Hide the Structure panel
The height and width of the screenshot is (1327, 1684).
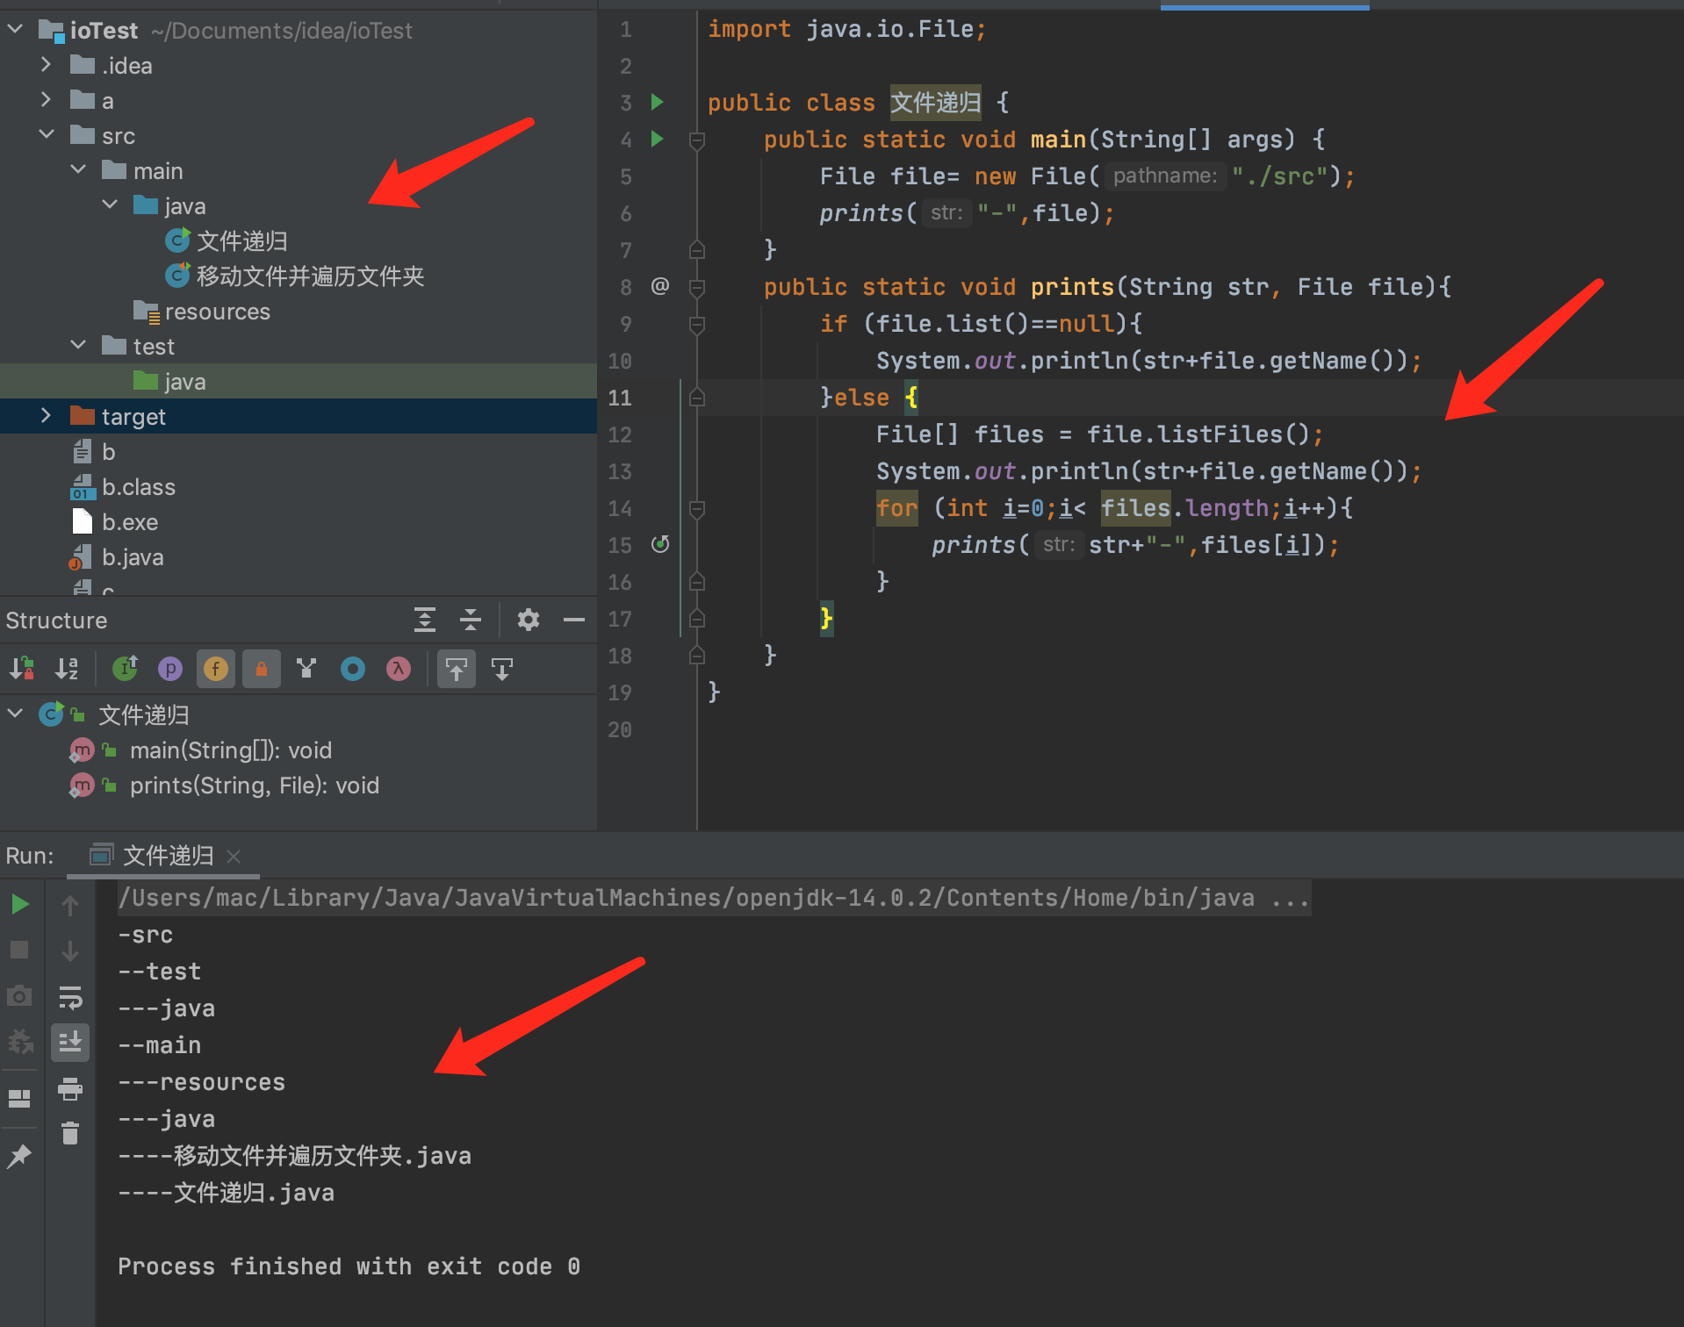coord(574,620)
